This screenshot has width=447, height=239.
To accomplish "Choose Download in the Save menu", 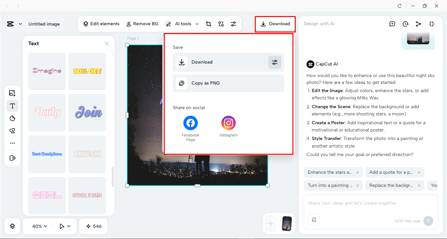I will pyautogui.click(x=228, y=62).
